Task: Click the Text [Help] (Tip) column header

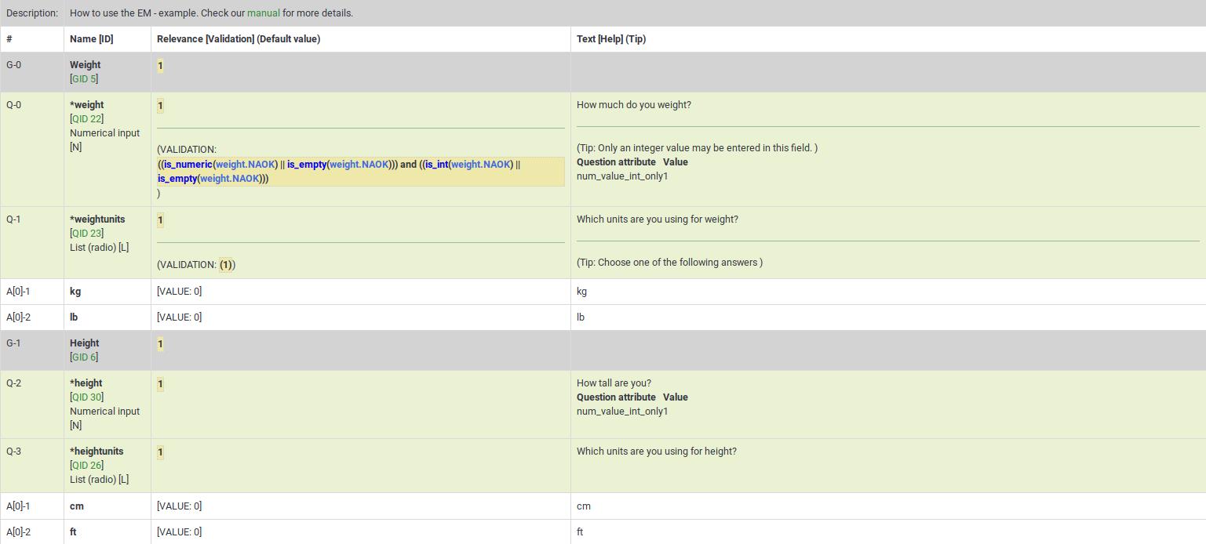Action: click(x=610, y=39)
